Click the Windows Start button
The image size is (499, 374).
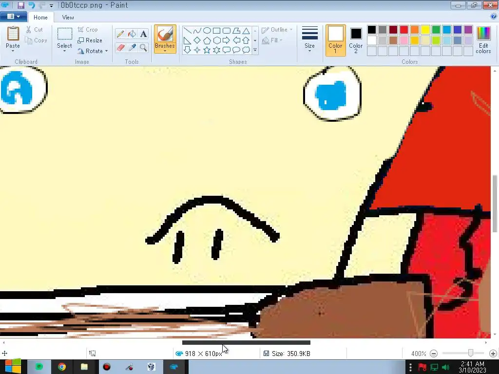click(x=13, y=367)
